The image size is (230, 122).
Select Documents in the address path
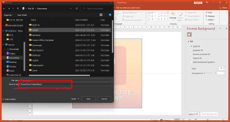(x=42, y=9)
